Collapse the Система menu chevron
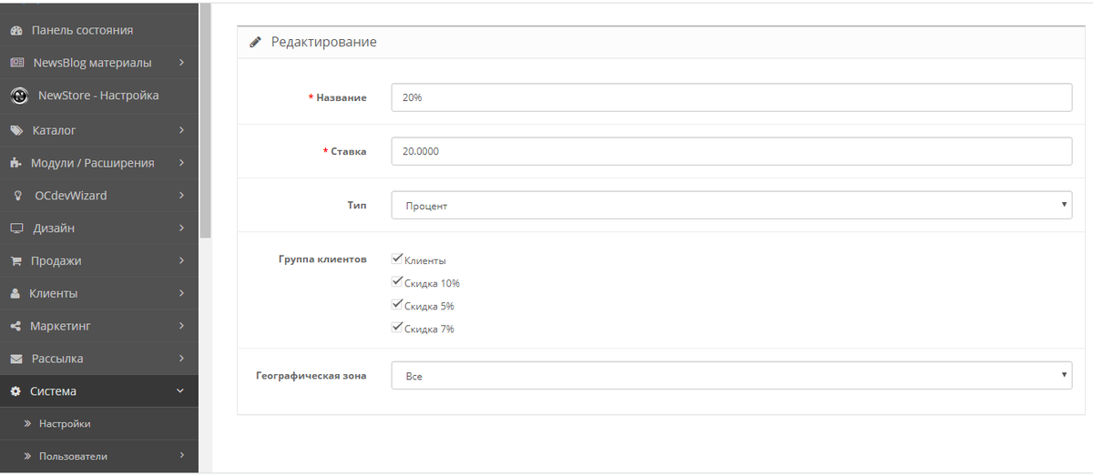The image size is (1093, 476). (180, 391)
